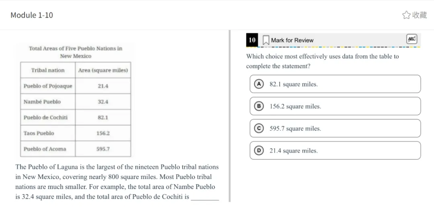Click the table title above the table
This screenshot has height=209, width=434.
(x=76, y=52)
